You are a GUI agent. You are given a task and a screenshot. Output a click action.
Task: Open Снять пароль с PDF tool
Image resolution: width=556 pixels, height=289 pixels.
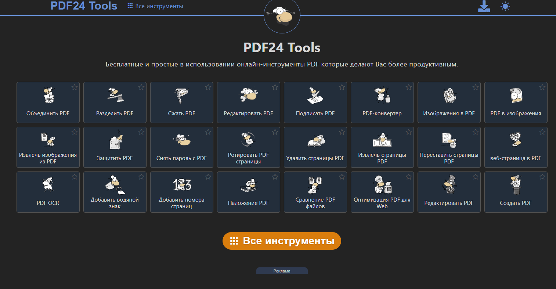click(x=182, y=147)
